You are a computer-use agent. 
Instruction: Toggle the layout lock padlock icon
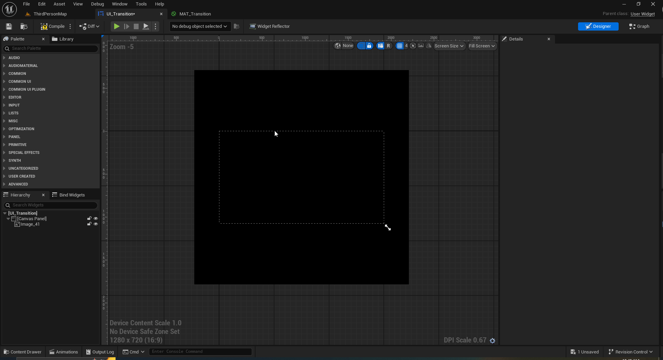(x=369, y=46)
